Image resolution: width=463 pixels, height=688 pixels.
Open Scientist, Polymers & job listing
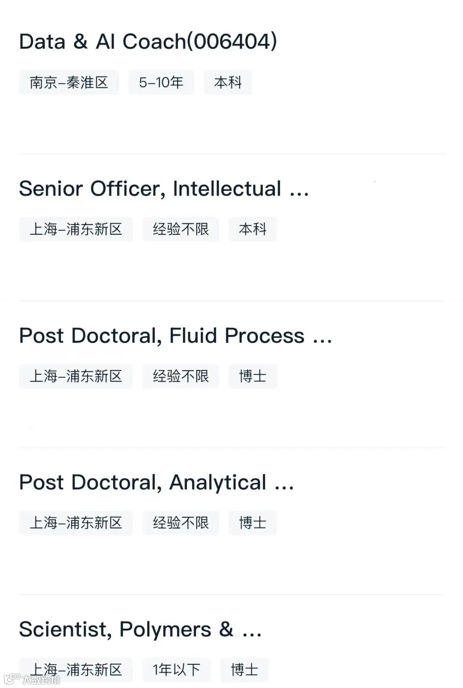(x=140, y=630)
